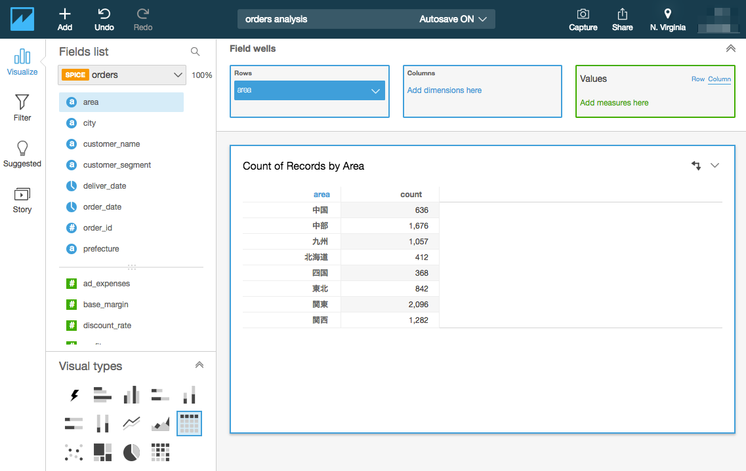Click the Capture screenshot icon

pyautogui.click(x=583, y=19)
